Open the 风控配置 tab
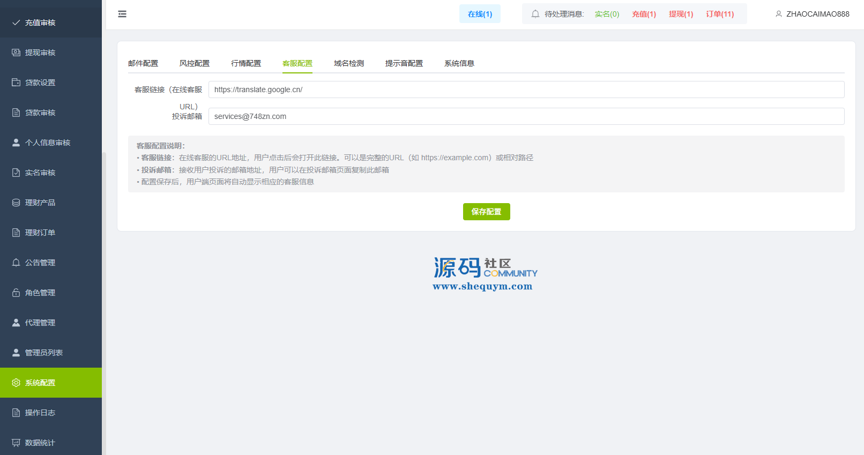 [195, 63]
